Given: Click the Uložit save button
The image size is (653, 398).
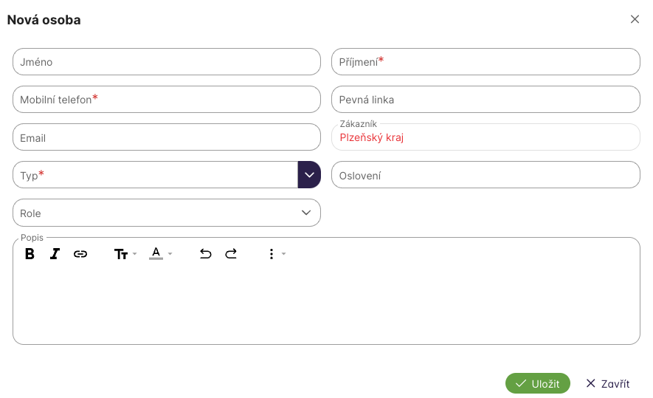Looking at the screenshot, I should pyautogui.click(x=538, y=383).
